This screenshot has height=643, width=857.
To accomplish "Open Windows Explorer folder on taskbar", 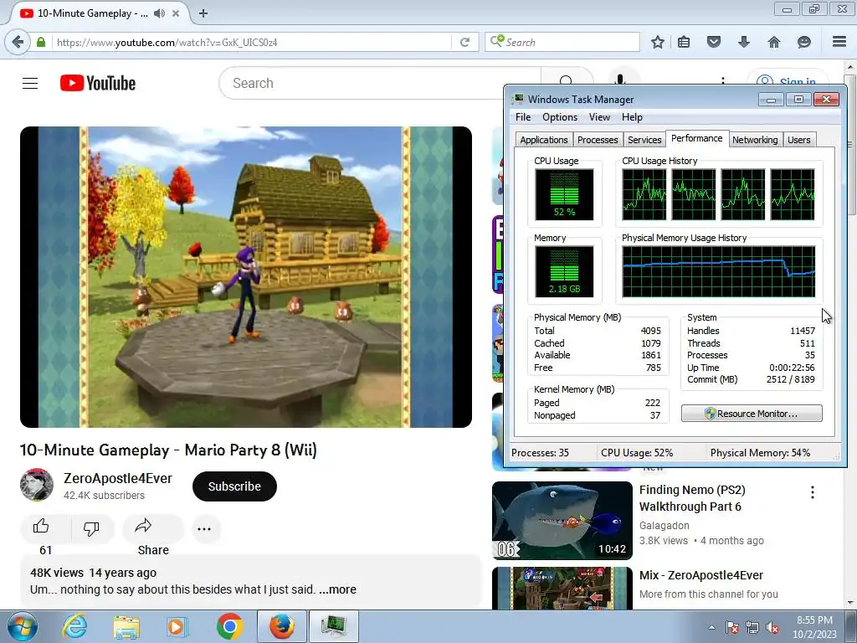I will coord(126,626).
